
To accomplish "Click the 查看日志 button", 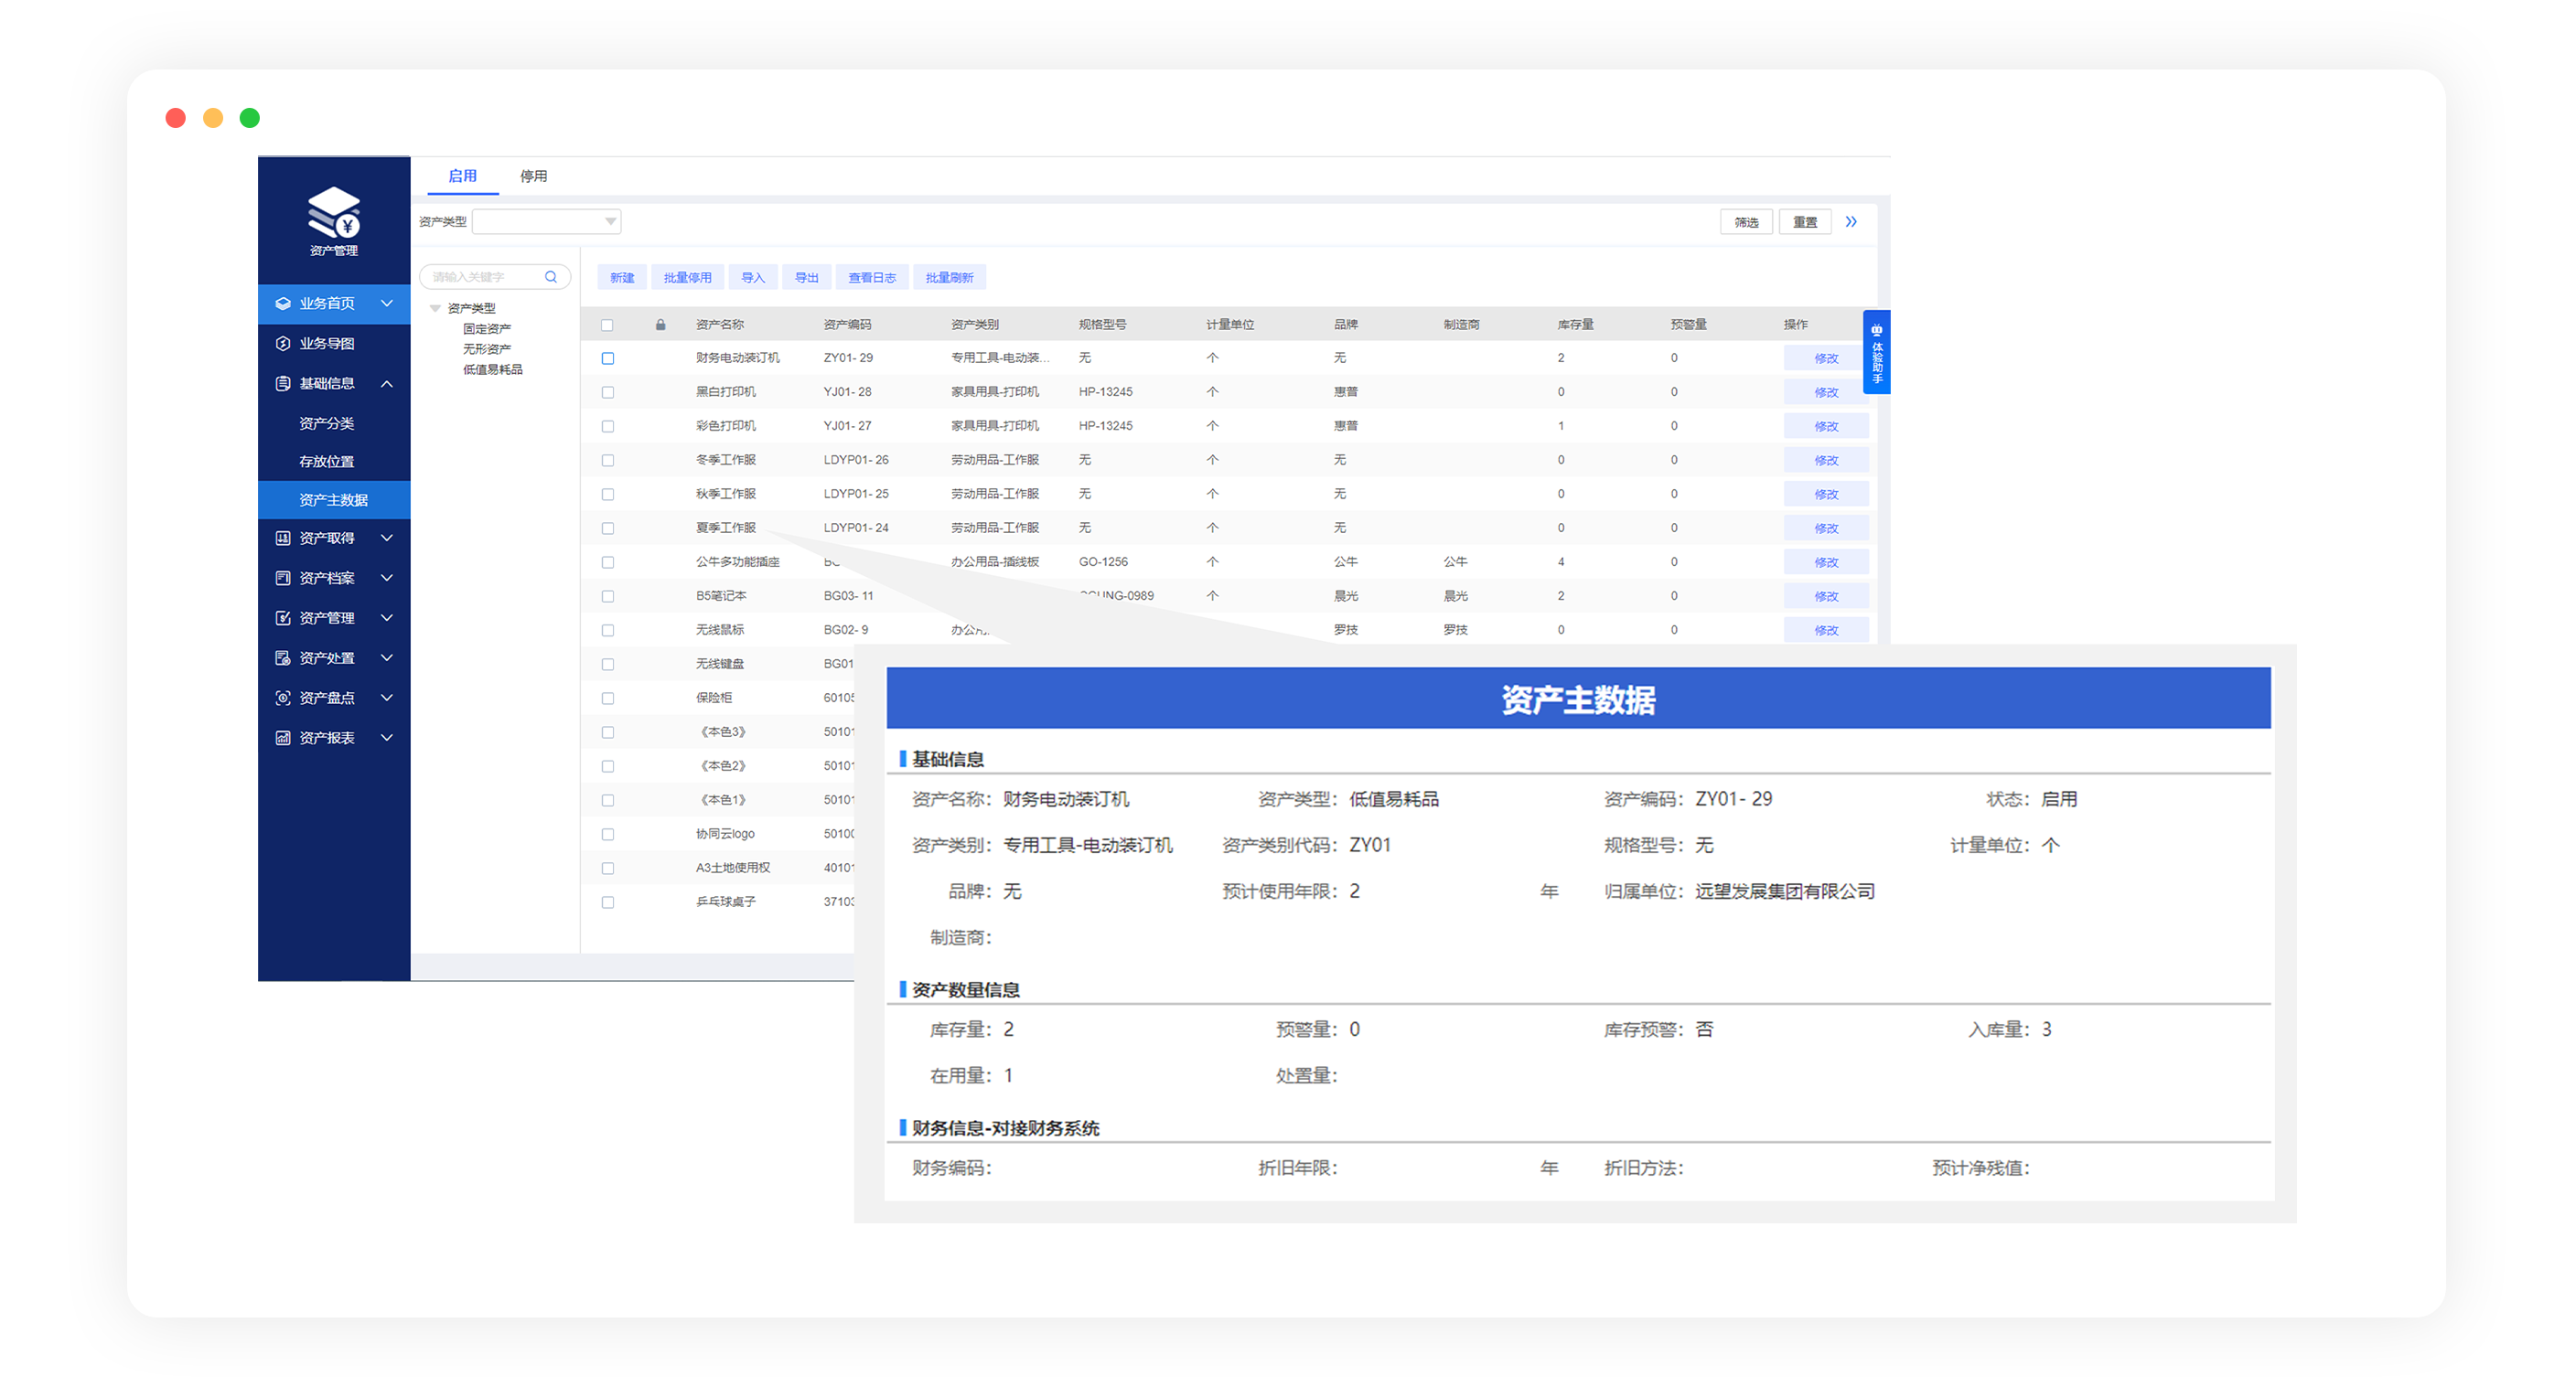I will tap(872, 278).
